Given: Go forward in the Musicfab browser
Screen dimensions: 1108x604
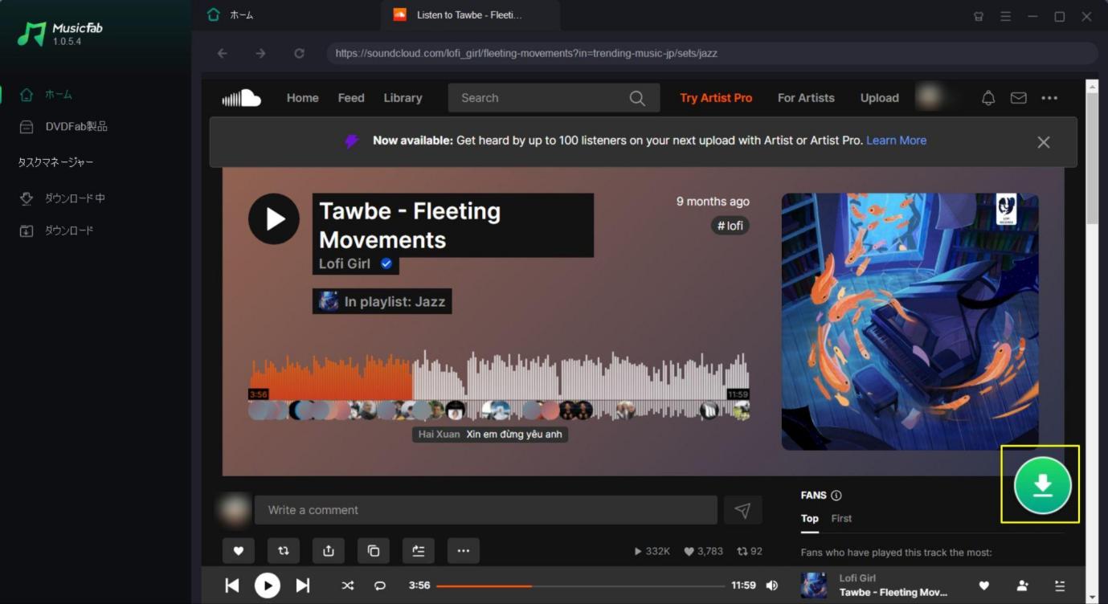Looking at the screenshot, I should 260,53.
